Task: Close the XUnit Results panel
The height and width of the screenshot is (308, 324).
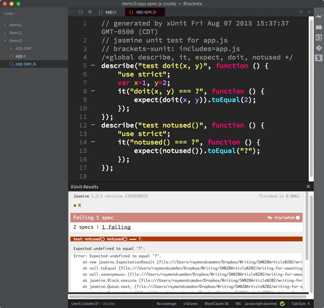Action: [x=308, y=187]
